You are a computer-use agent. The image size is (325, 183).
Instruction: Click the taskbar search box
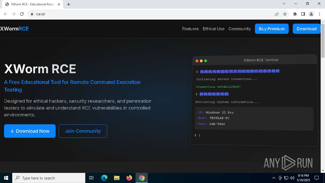[x=49, y=178]
